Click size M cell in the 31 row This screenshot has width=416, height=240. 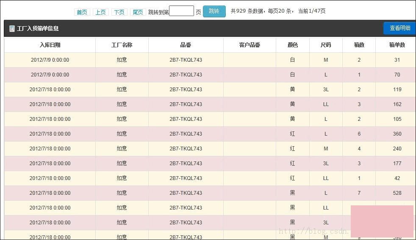(x=326, y=60)
